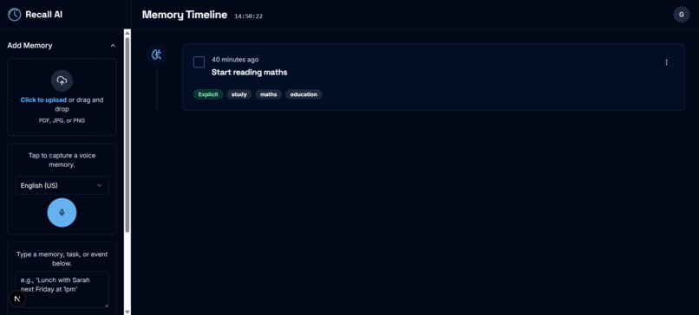
Task: Click the 'PDF, JPG, or PNG' text
Action: click(62, 120)
